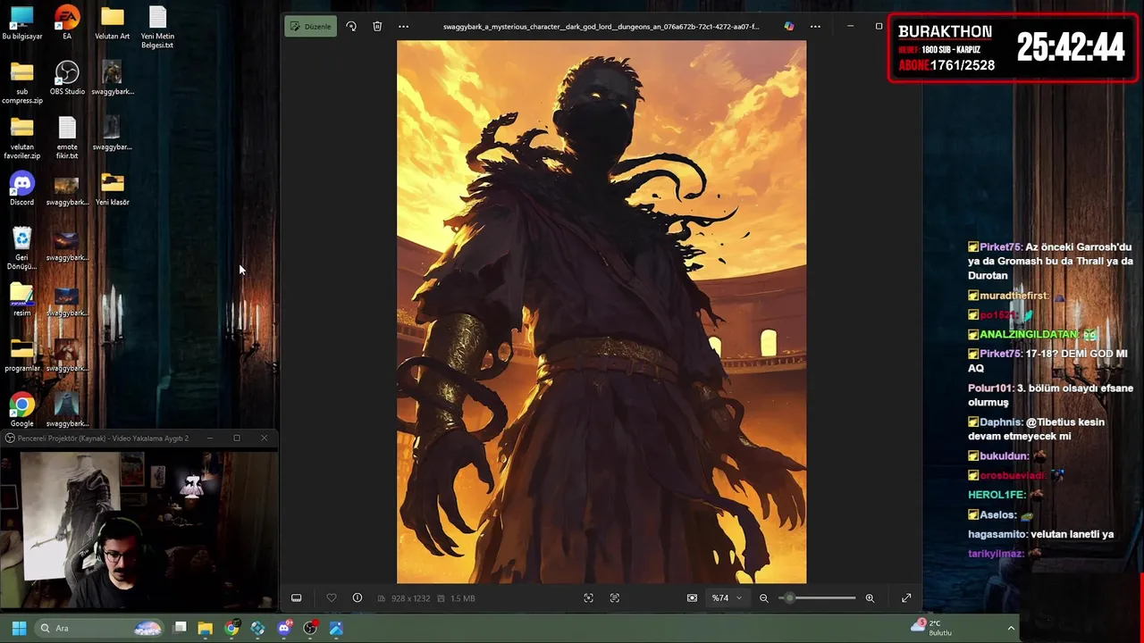1144x643 pixels.
Task: Add the image to favorites heart
Action: [x=332, y=598]
